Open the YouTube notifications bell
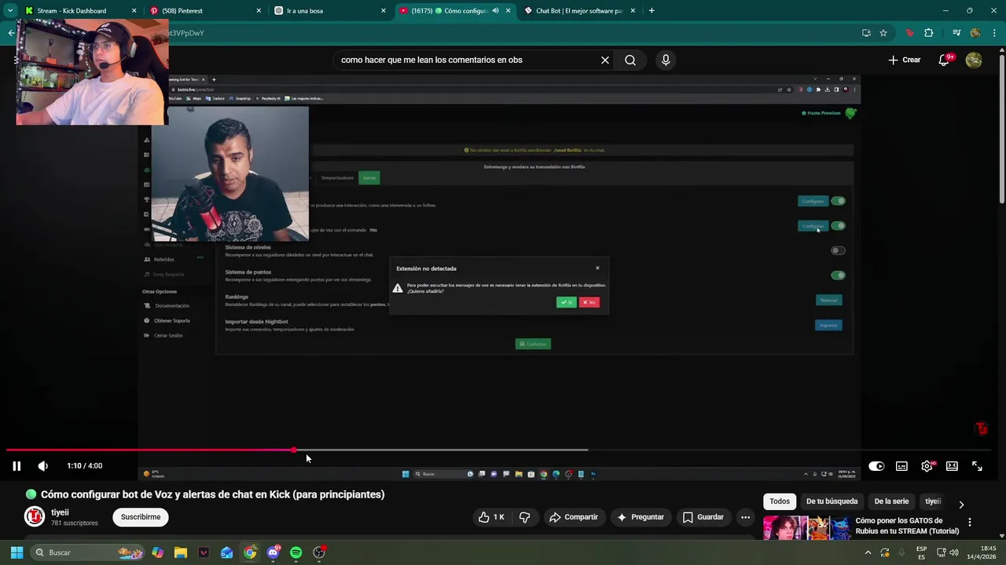The width and height of the screenshot is (1006, 565). pyautogui.click(x=945, y=60)
